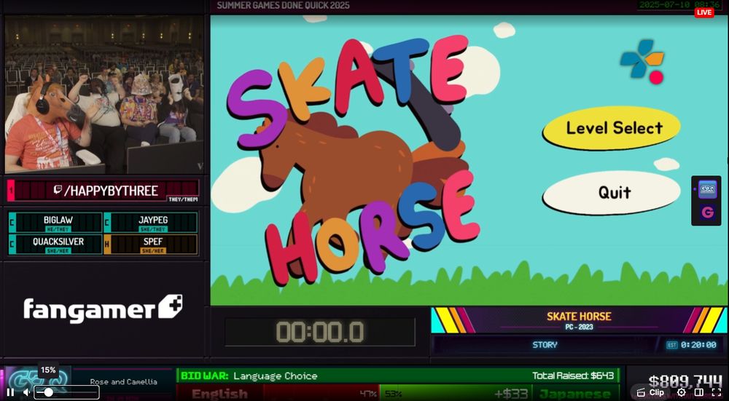Image resolution: width=729 pixels, height=401 pixels.
Task: Click the Rose and Camellia upcoming game text
Action: pos(124,382)
